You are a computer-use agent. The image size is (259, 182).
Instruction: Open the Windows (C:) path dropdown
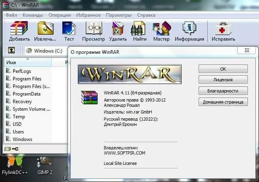click(46, 51)
